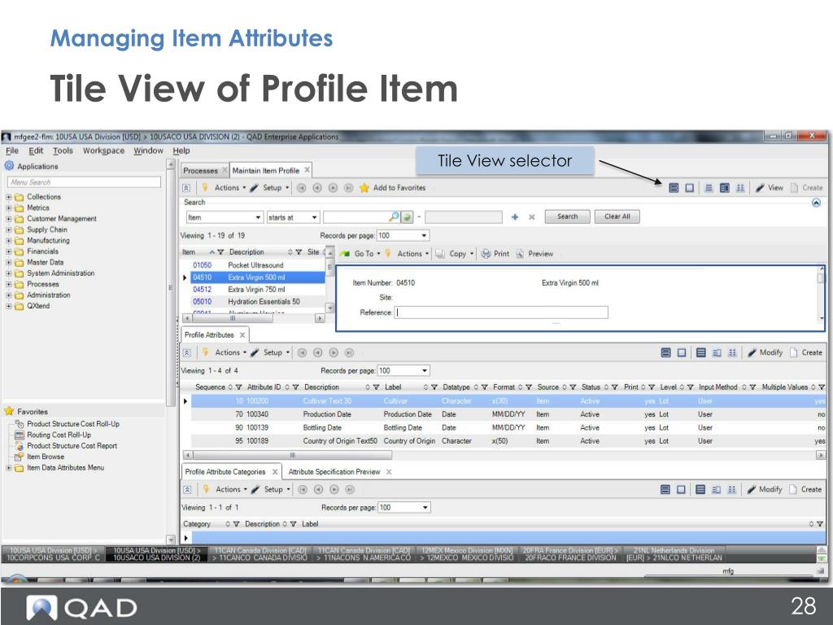Select maximize-pane view icon in Maintain Item Profile toolbar
Image resolution: width=833 pixels, height=625 pixels.
690,188
